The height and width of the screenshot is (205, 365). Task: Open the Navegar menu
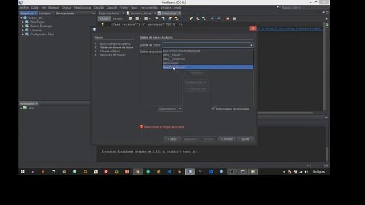tap(54, 7)
